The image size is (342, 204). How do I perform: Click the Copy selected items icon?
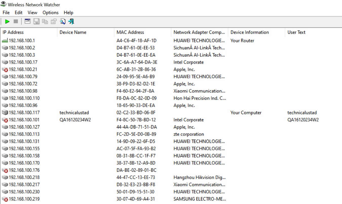tap(45, 22)
